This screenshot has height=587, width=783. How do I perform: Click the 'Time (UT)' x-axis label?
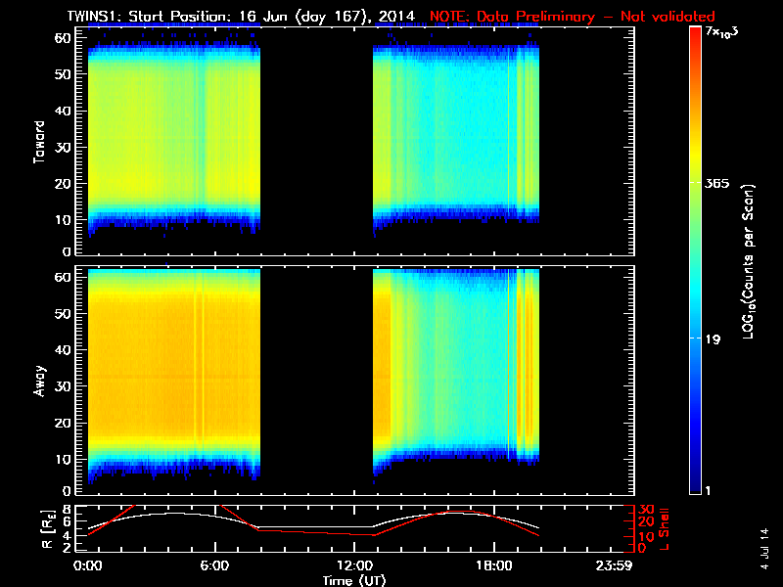354,580
